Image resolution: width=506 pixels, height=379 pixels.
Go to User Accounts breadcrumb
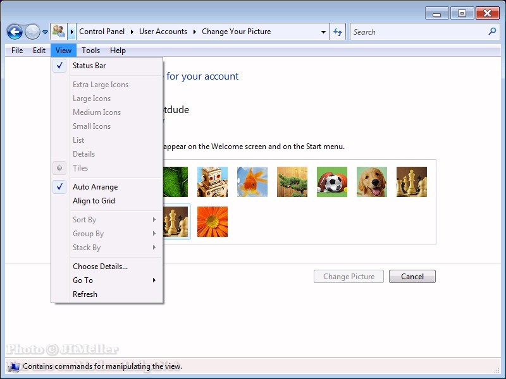click(163, 32)
